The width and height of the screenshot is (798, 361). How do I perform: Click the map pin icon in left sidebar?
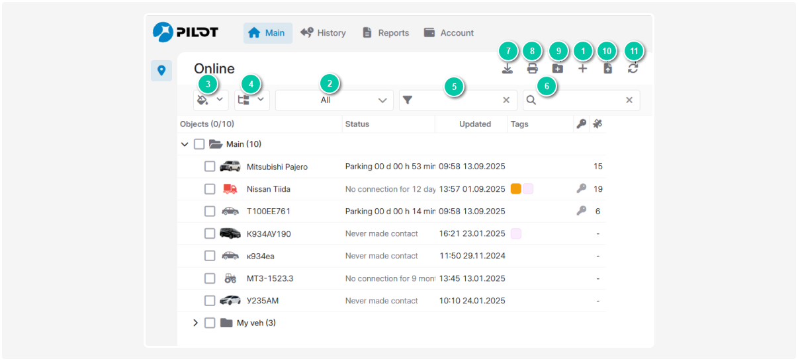click(x=161, y=70)
